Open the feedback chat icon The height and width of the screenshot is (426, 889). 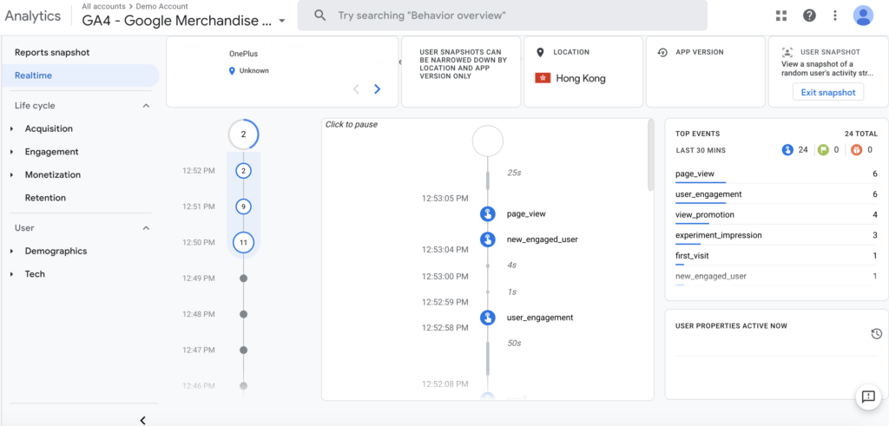pos(867,397)
